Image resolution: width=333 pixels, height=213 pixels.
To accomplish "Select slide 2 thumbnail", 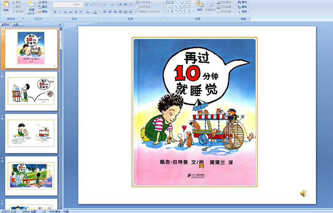I will click(x=31, y=91).
